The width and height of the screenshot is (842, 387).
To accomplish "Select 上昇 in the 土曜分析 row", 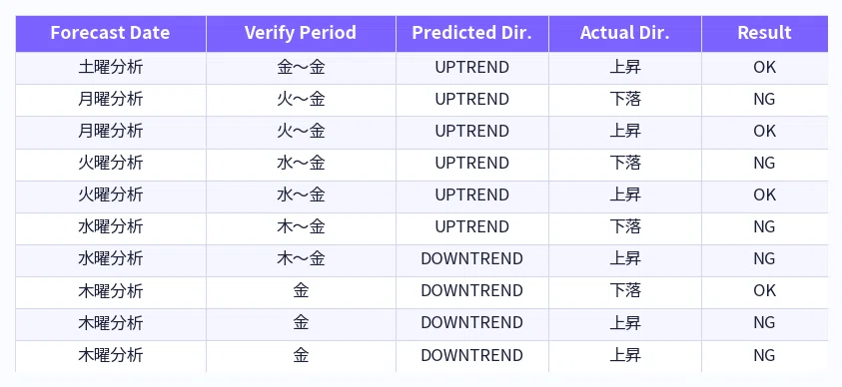I will (x=625, y=68).
